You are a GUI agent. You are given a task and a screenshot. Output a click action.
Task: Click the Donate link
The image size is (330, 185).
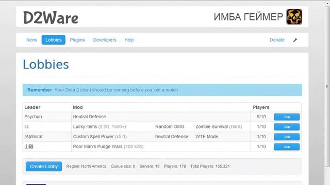[x=277, y=40]
